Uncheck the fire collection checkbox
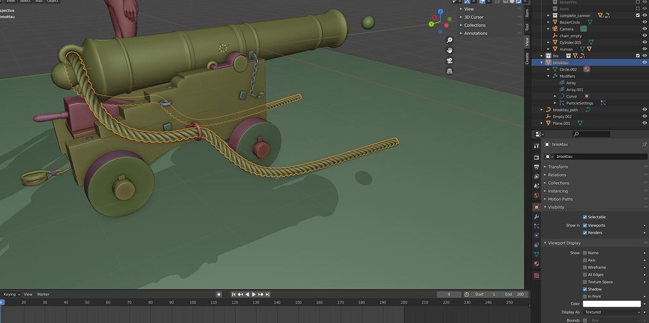 (x=638, y=56)
